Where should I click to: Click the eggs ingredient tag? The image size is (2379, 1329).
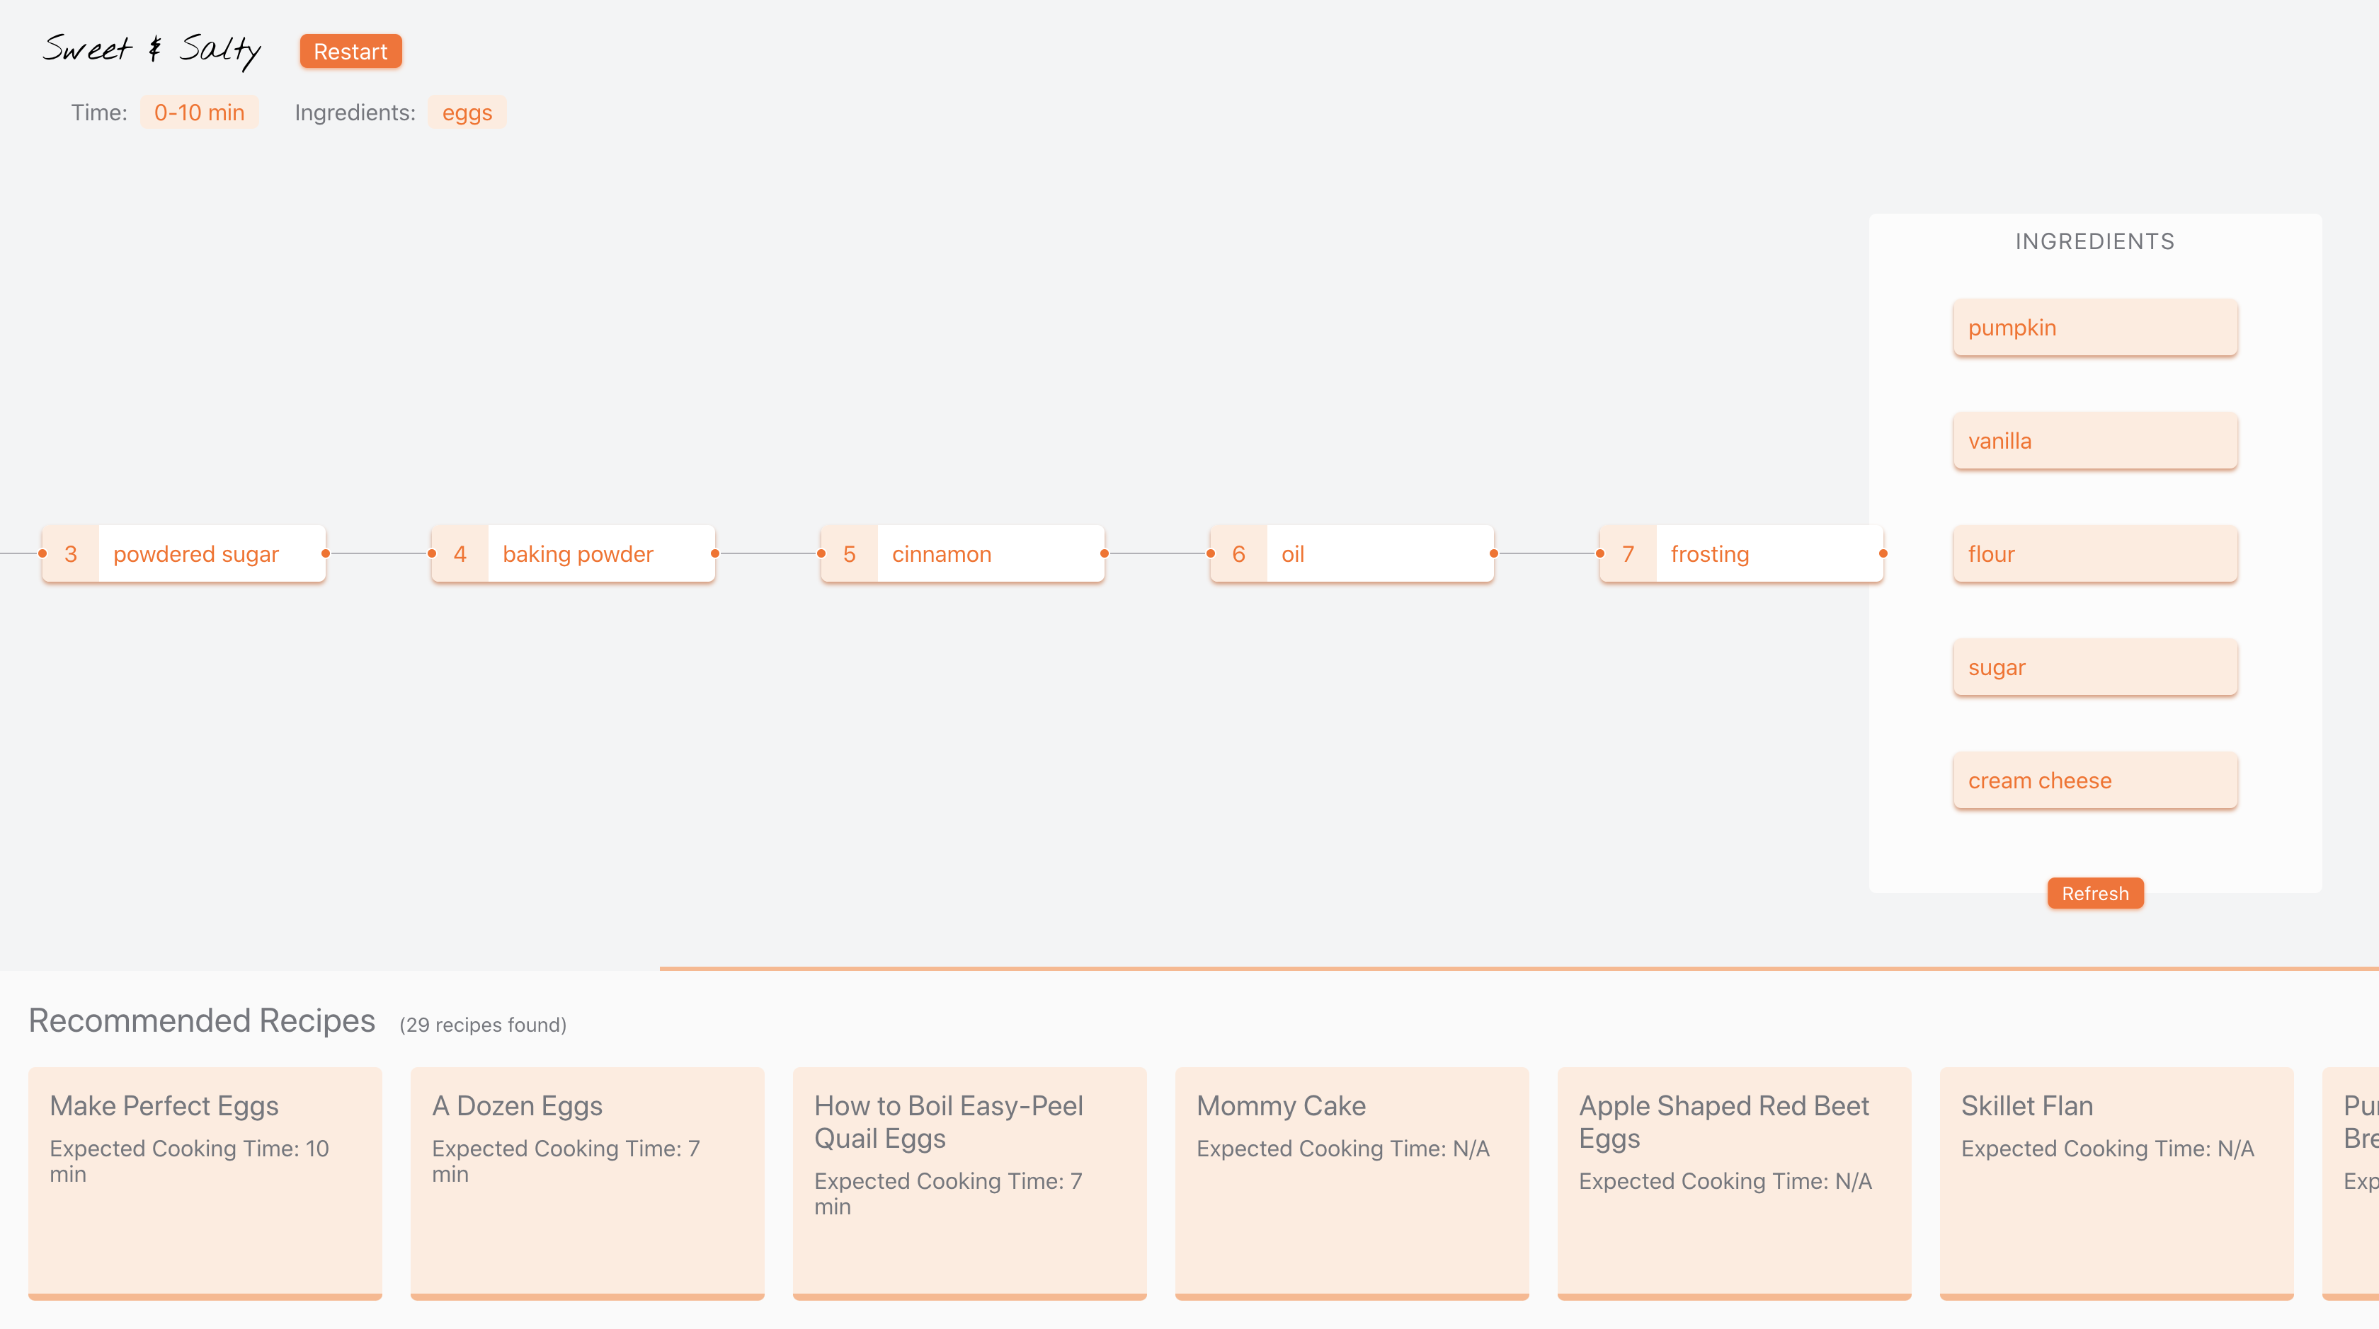pos(467,113)
